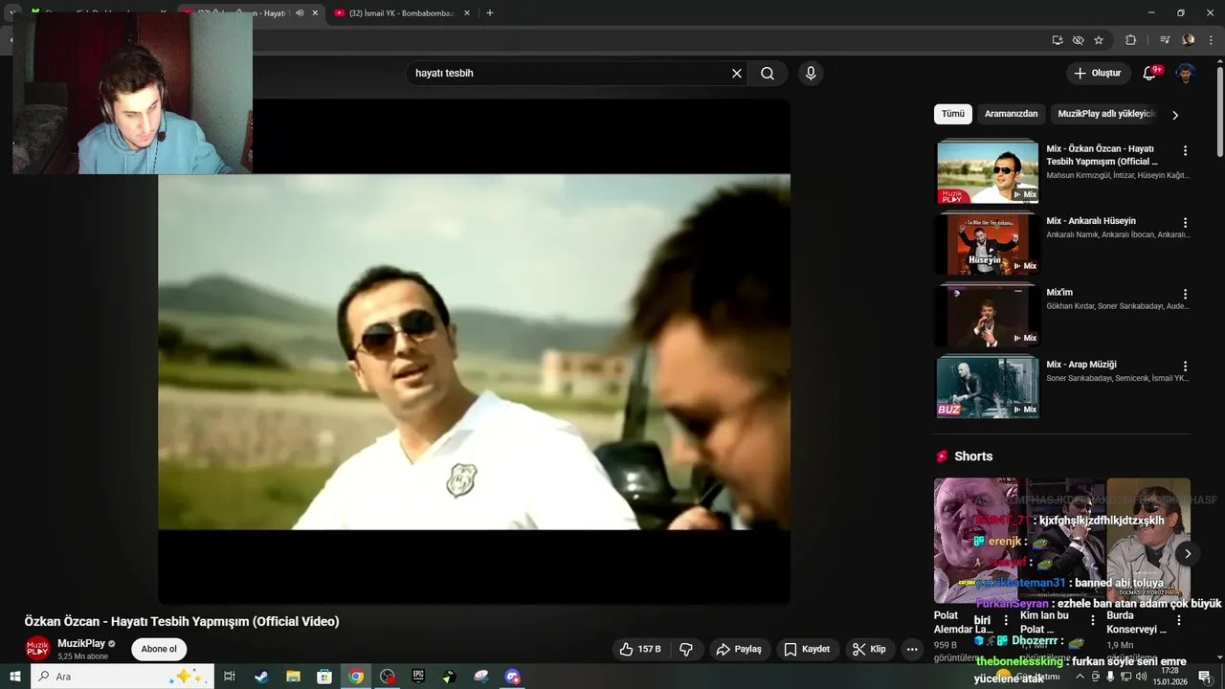Viewport: 1225px width, 689px height.
Task: Open a new browser tab
Action: [490, 13]
